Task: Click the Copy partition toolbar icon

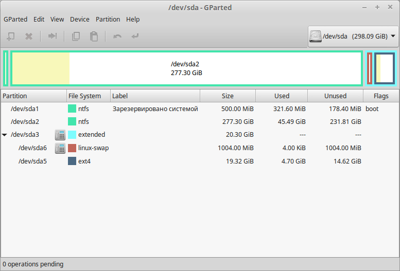Action: (76, 37)
